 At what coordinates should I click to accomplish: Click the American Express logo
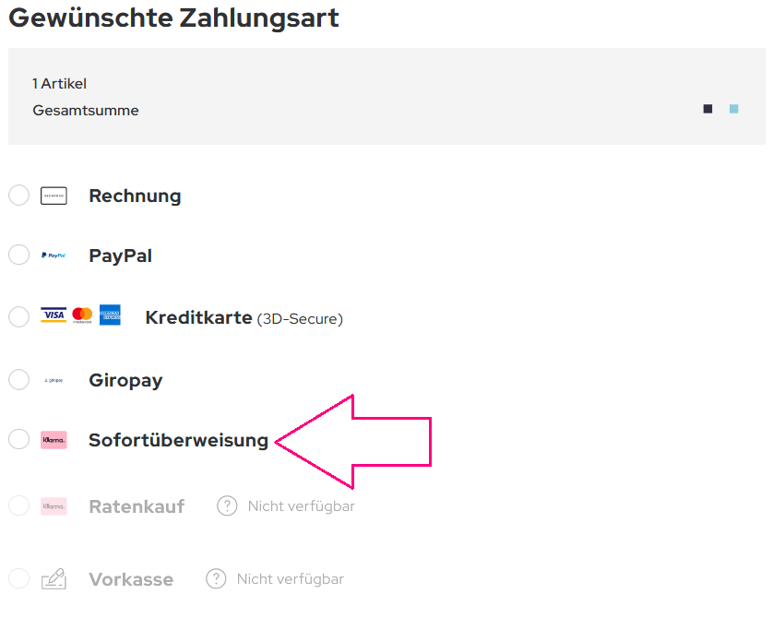(x=110, y=316)
